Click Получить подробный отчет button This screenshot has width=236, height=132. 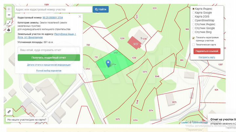(x=49, y=58)
